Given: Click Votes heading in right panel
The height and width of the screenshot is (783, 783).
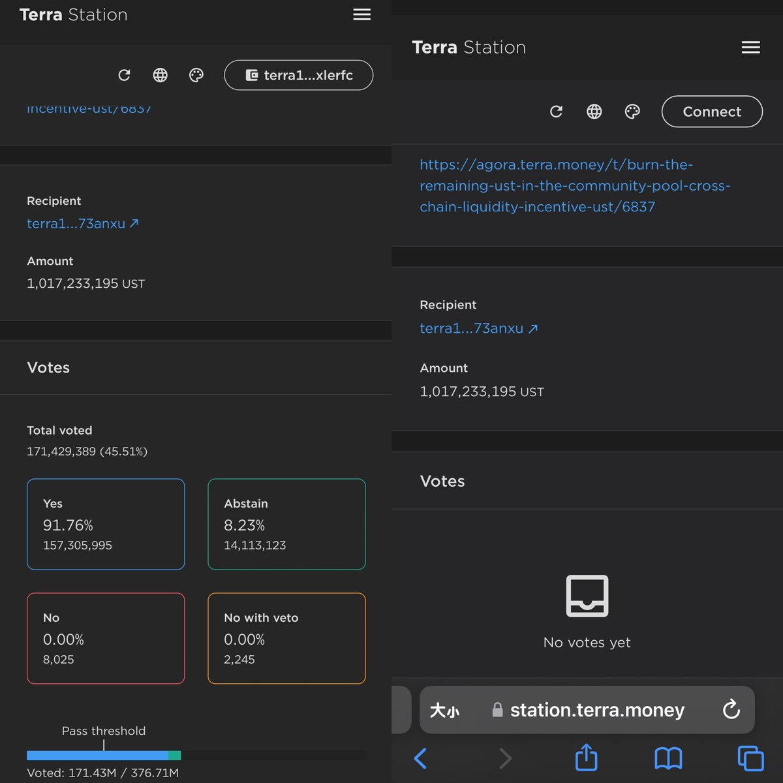Looking at the screenshot, I should tap(442, 481).
